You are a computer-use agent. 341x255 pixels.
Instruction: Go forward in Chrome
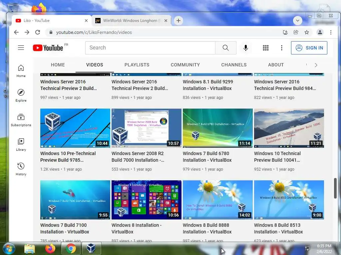(27, 32)
